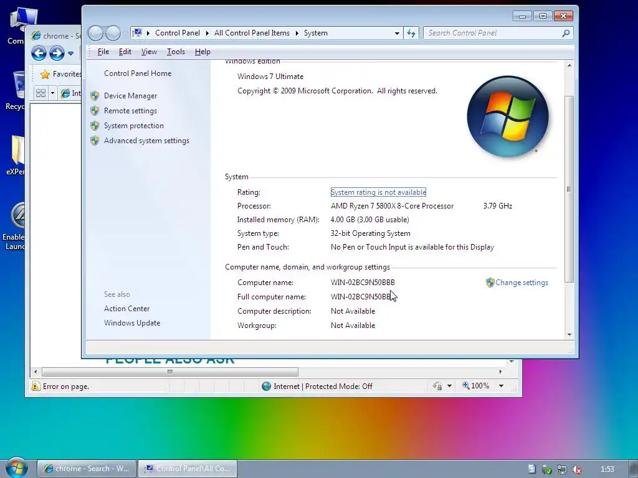Click the shield icon beside System protection

coord(95,126)
